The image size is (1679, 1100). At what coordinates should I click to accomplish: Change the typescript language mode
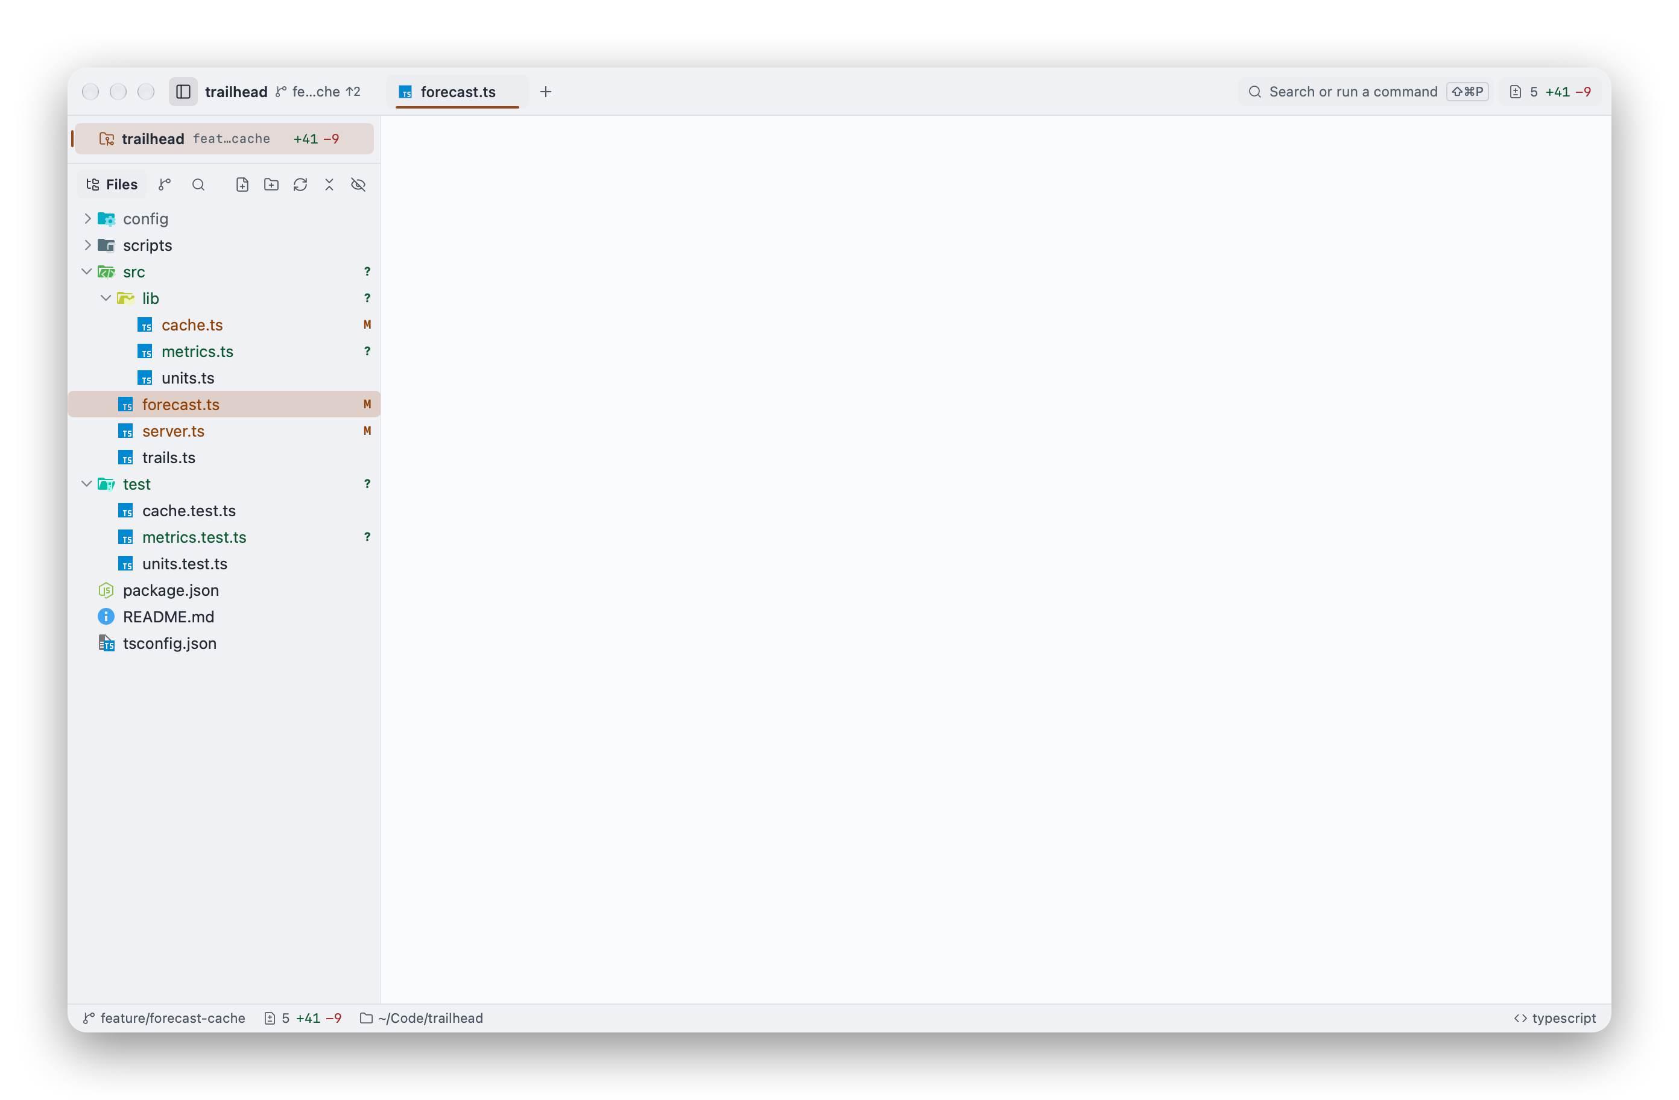pos(1555,1017)
